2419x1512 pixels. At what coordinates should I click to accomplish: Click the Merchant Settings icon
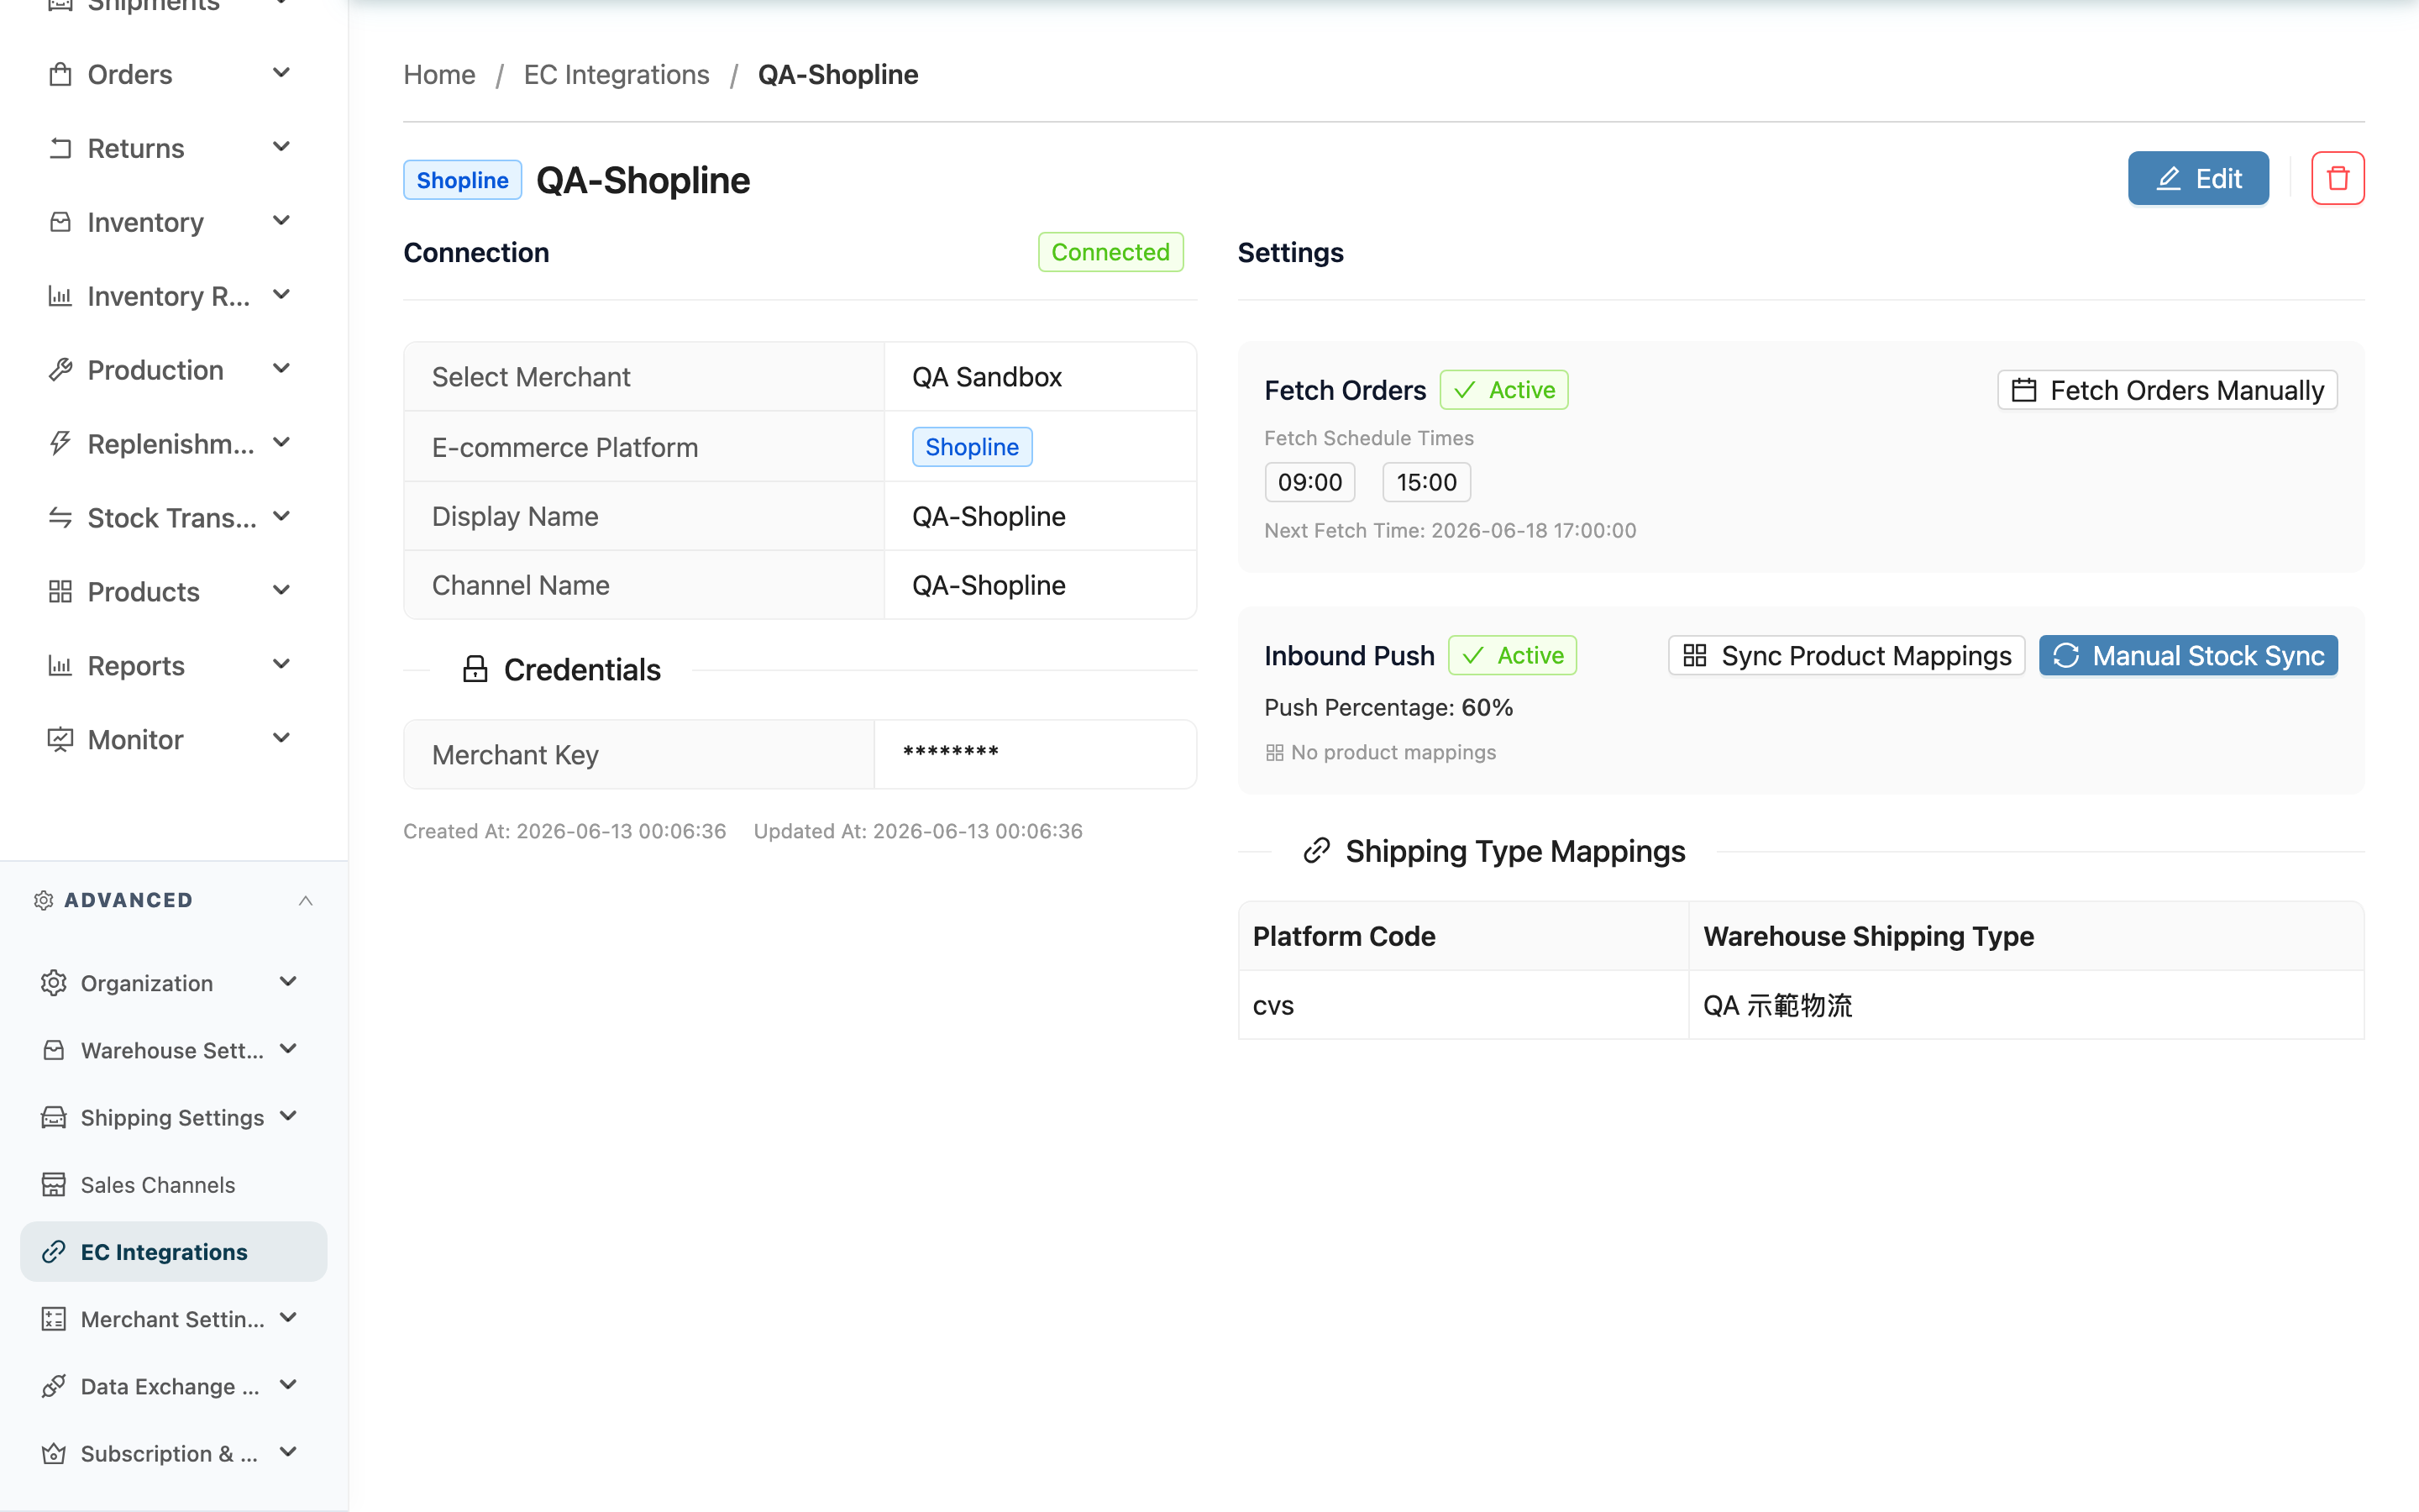(x=54, y=1319)
